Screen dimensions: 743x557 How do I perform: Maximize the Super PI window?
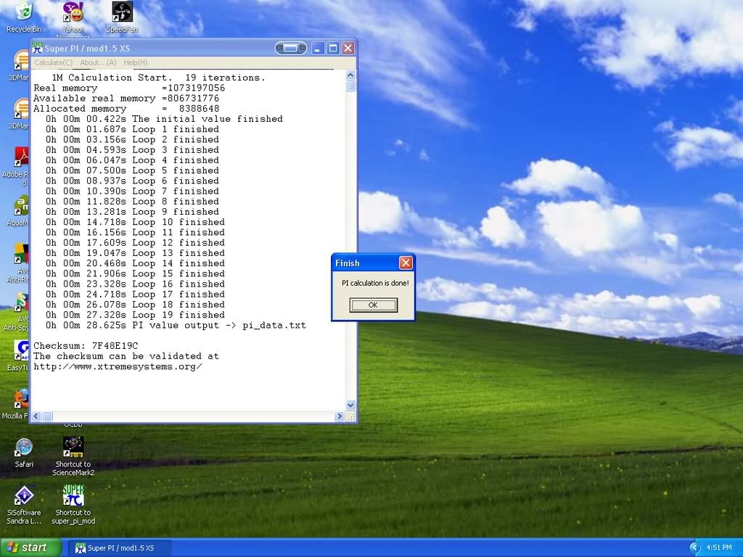[x=333, y=48]
